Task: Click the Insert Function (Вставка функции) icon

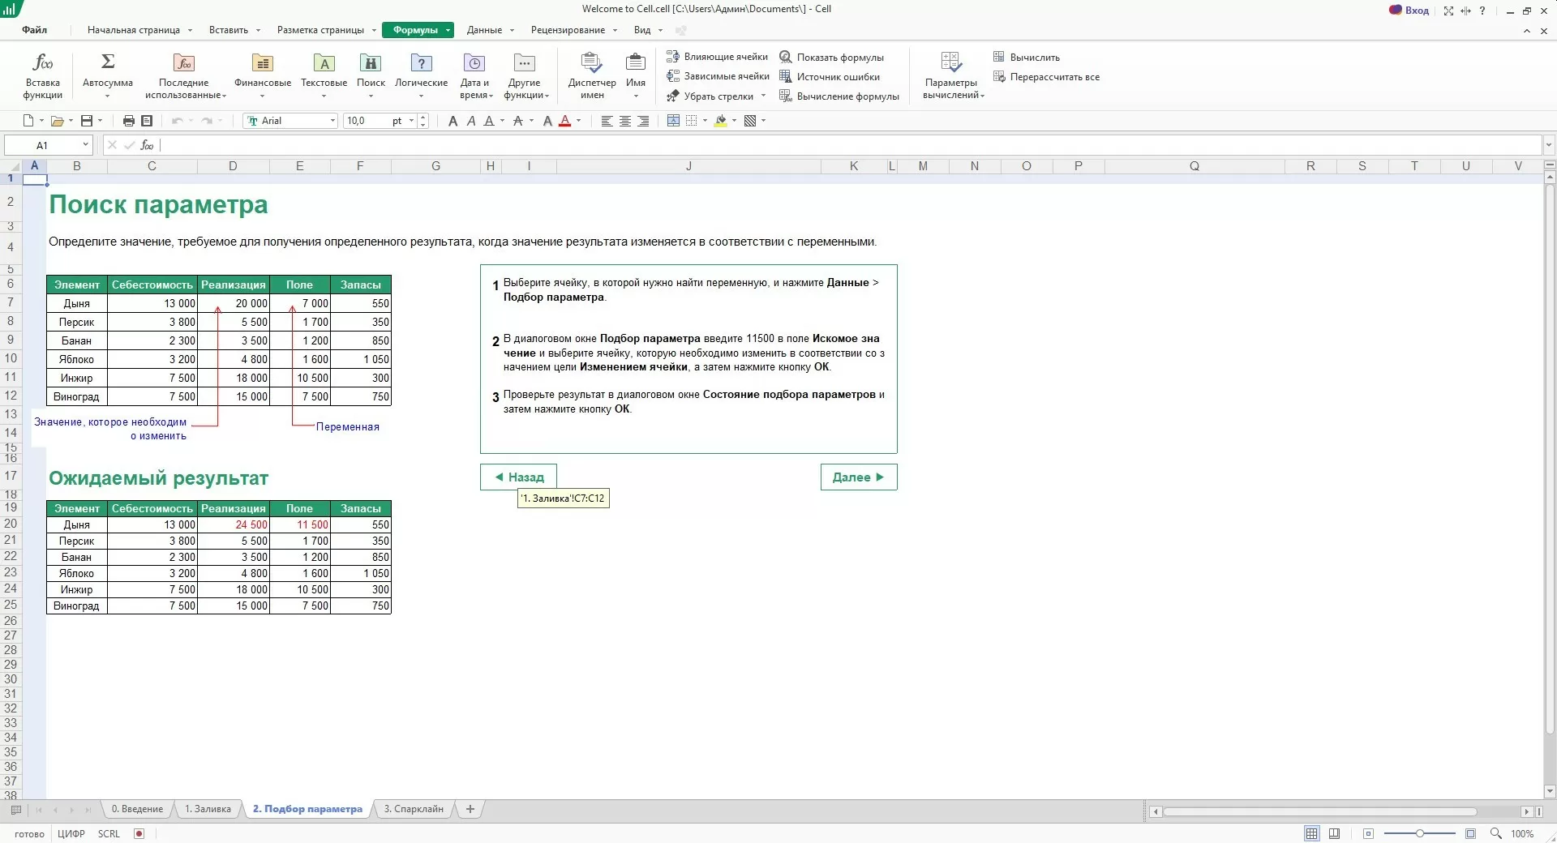Action: pyautogui.click(x=42, y=75)
